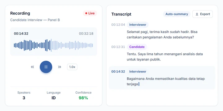Click the Interviewer tag at 00:14:32
This screenshot has height=111, width=223.
(138, 72)
